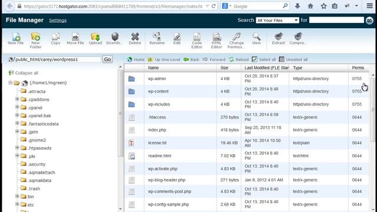This screenshot has height=212, width=377.
Task: Click the Extract toolbar icon
Action: 279,39
